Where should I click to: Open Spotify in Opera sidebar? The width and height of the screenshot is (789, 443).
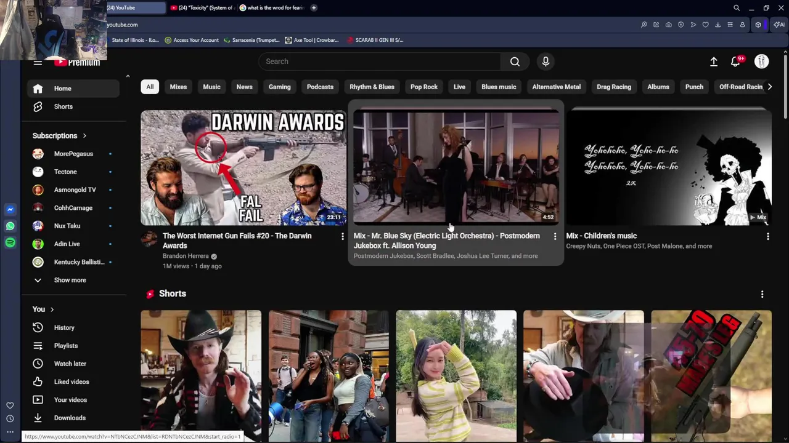tap(10, 243)
